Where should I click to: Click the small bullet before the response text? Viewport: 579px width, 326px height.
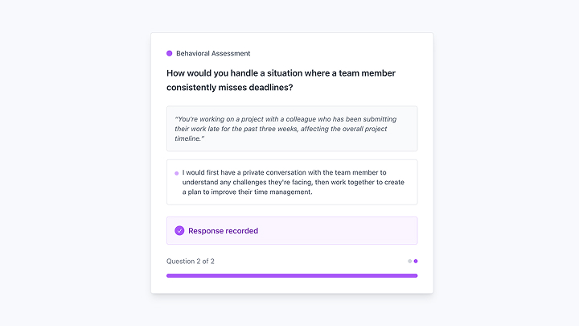coord(176,172)
